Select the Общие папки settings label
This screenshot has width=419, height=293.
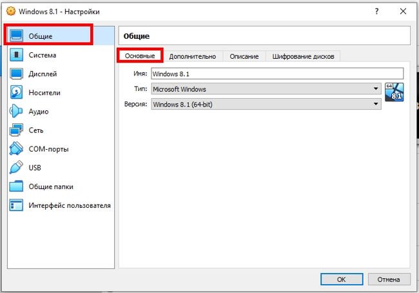coord(51,187)
